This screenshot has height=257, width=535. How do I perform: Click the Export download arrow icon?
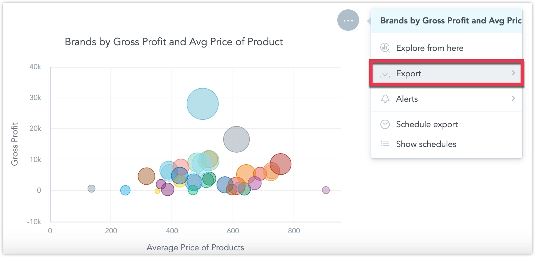pos(385,73)
